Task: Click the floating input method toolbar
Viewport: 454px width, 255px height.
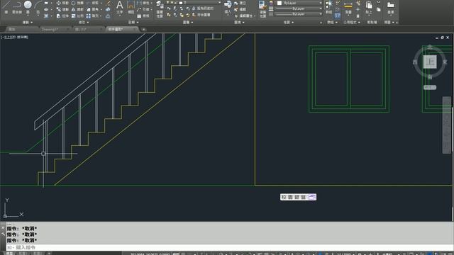Action: click(298, 197)
